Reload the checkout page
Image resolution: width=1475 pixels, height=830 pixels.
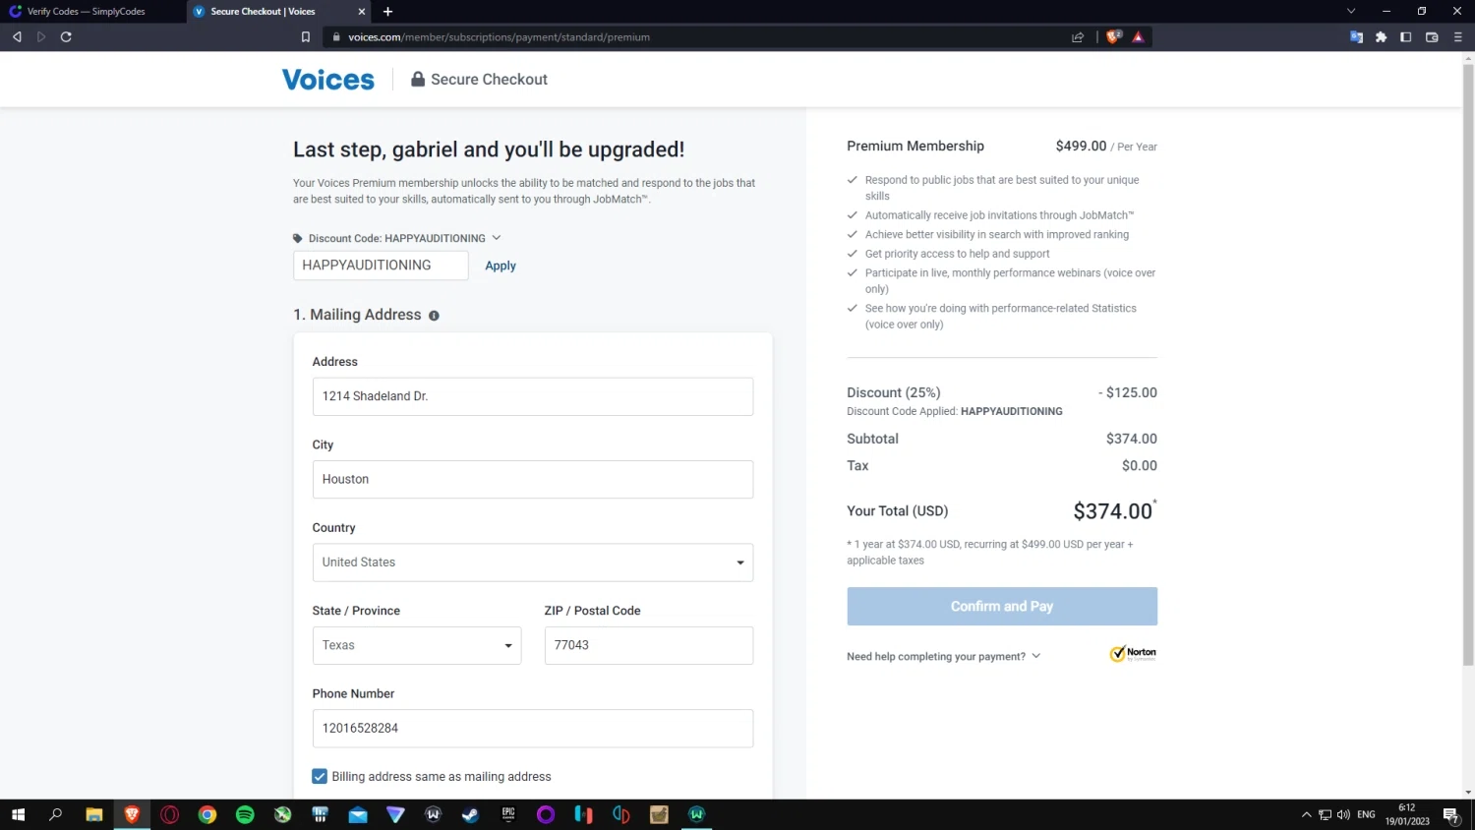click(66, 37)
